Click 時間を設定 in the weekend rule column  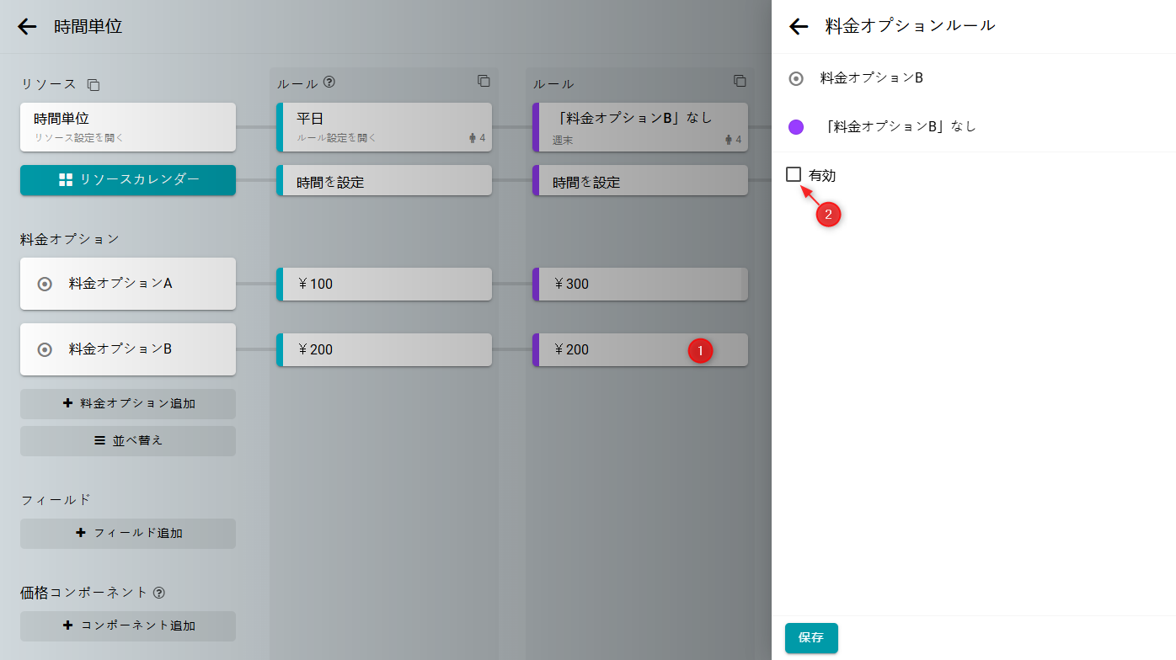pos(640,180)
